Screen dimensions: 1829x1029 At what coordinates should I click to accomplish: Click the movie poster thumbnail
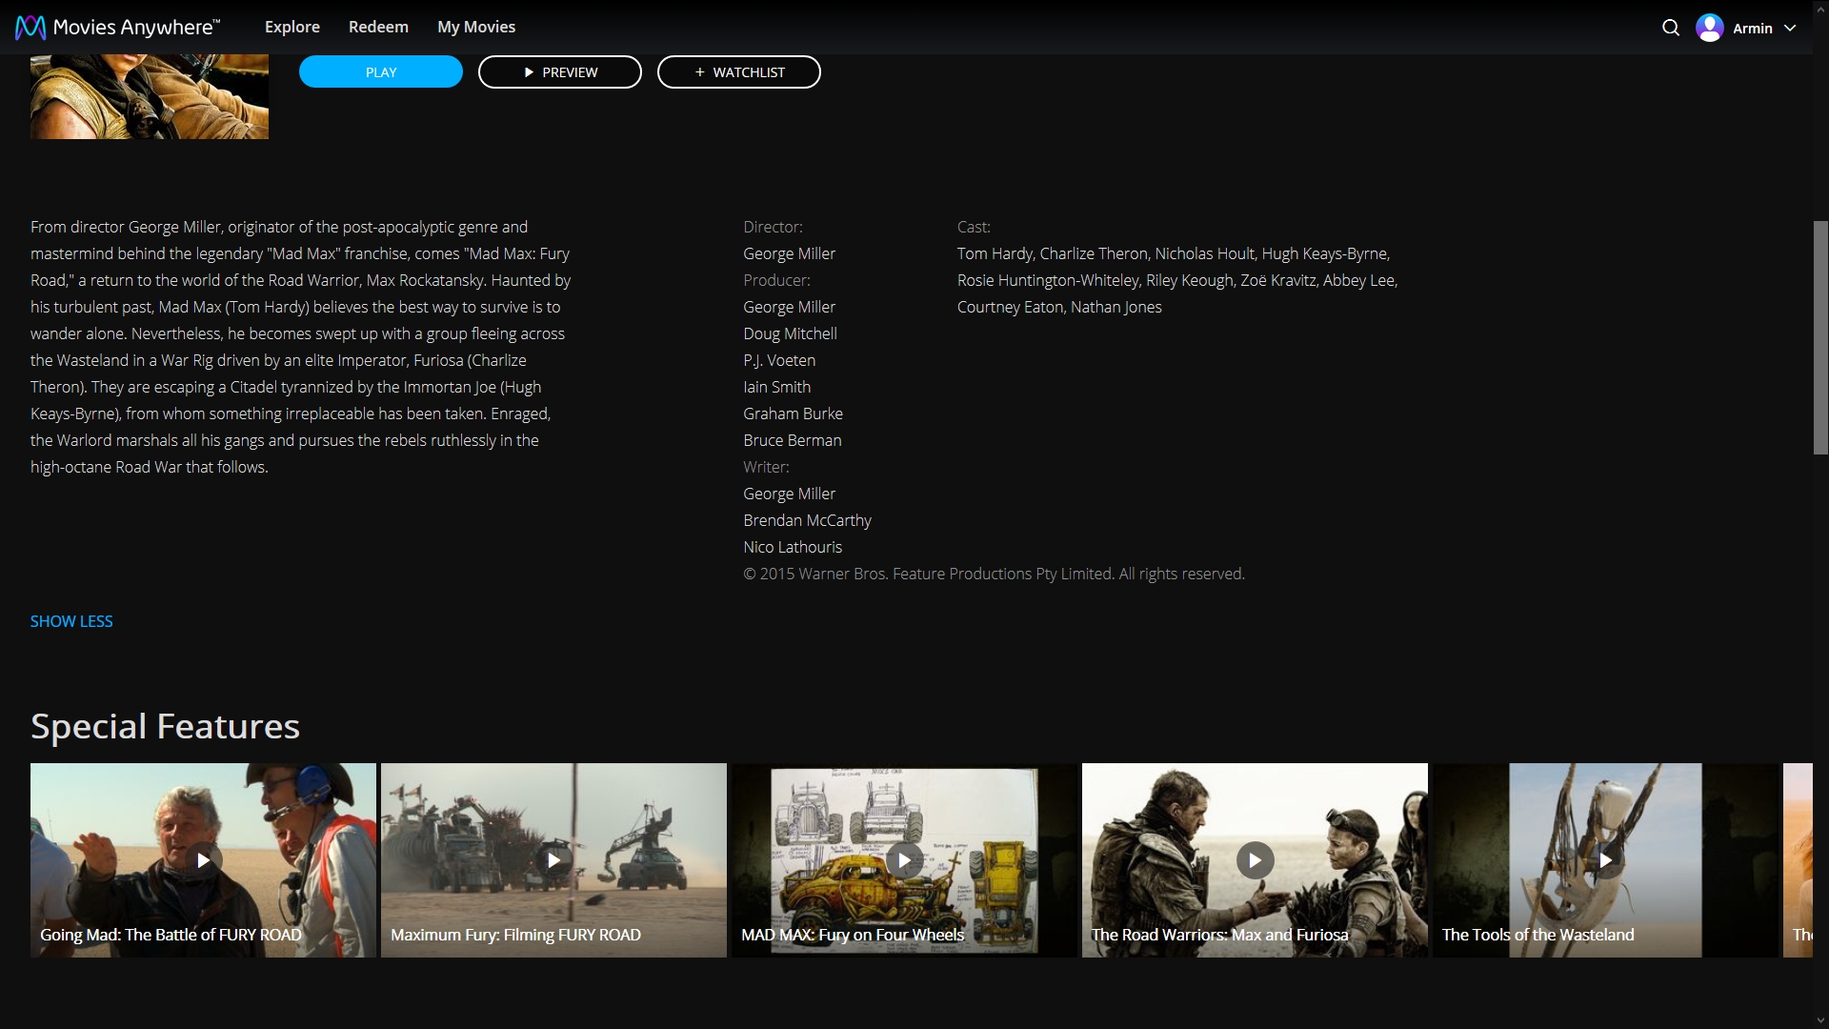[x=150, y=96]
